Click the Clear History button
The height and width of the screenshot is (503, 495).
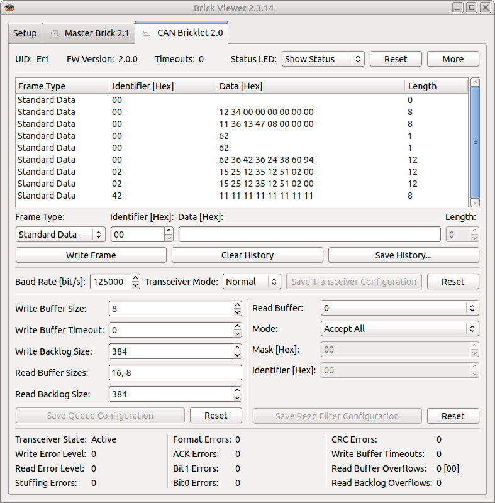coord(247,255)
